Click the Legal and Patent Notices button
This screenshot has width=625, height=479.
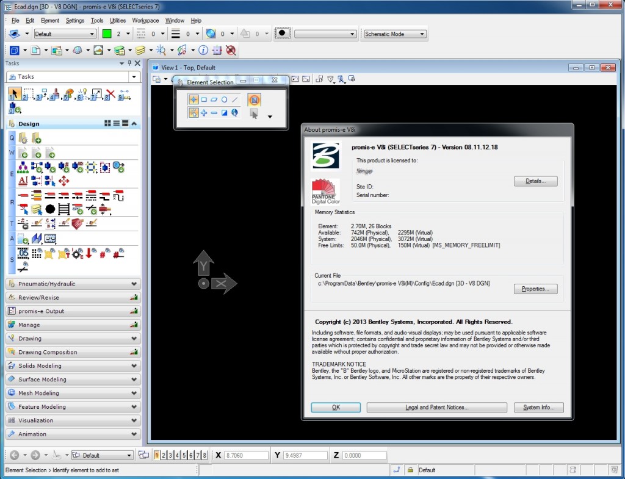click(x=436, y=407)
